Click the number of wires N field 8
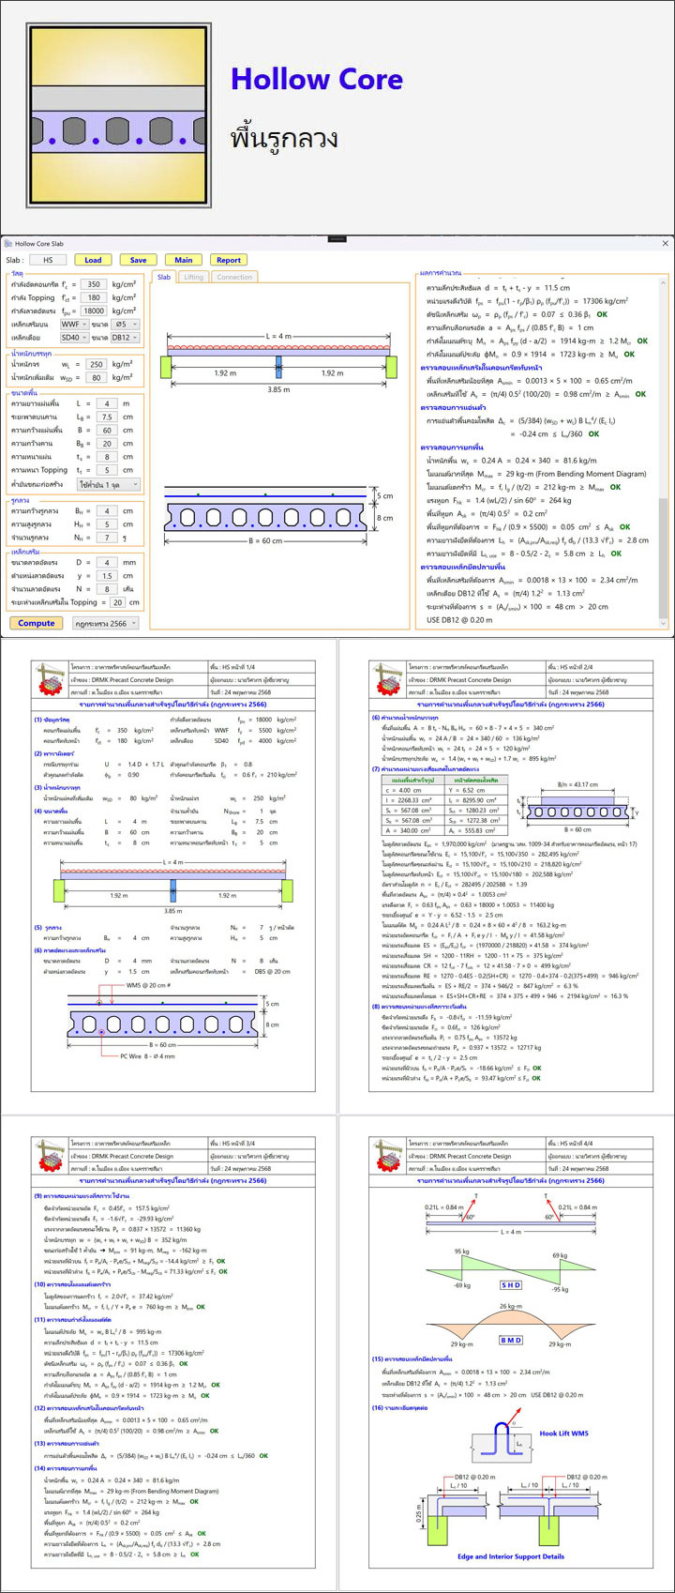675x1593 pixels. (x=108, y=589)
